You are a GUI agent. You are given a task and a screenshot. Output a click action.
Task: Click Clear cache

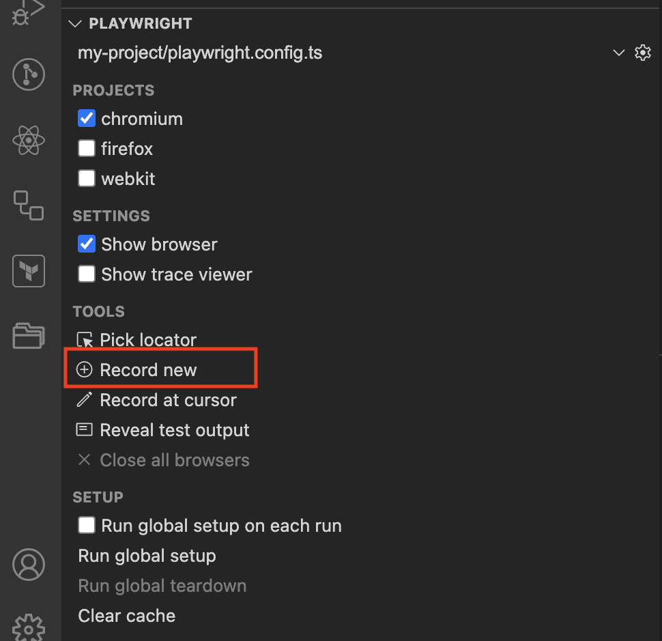click(x=127, y=616)
